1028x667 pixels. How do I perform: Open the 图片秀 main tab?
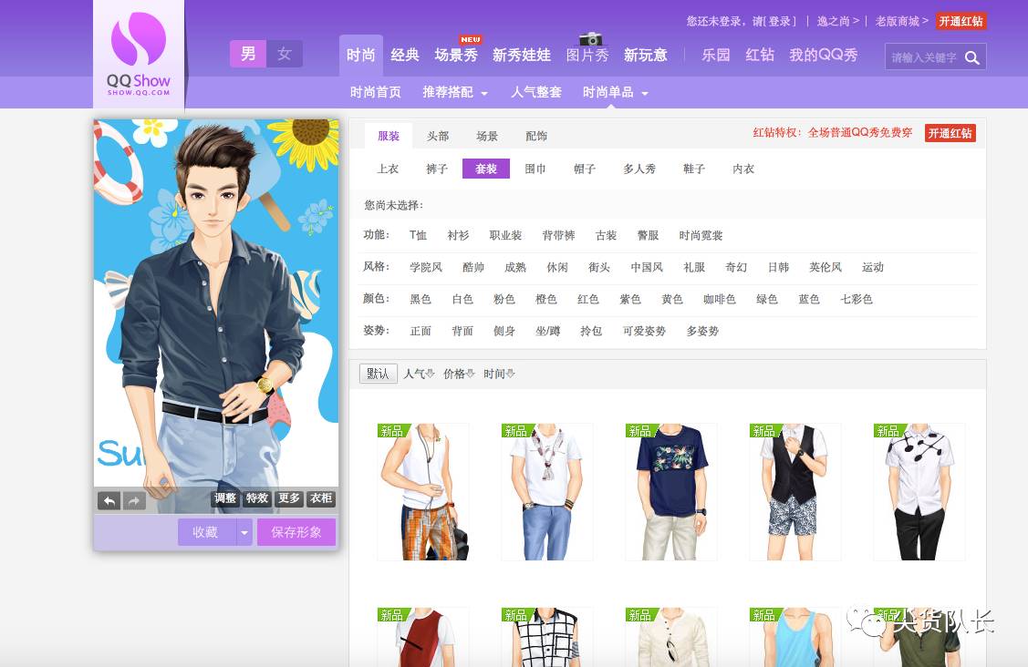click(587, 55)
